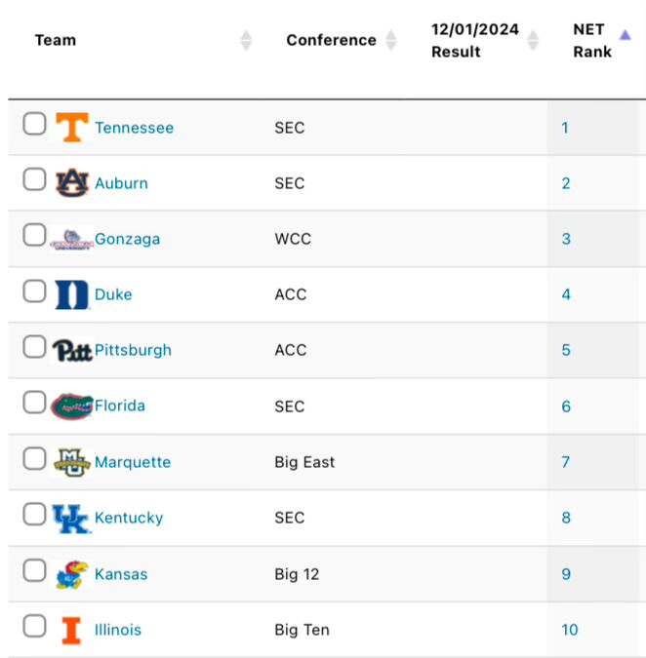The width and height of the screenshot is (646, 658).
Task: Click the Gonzaga bulldog logo
Action: (71, 240)
